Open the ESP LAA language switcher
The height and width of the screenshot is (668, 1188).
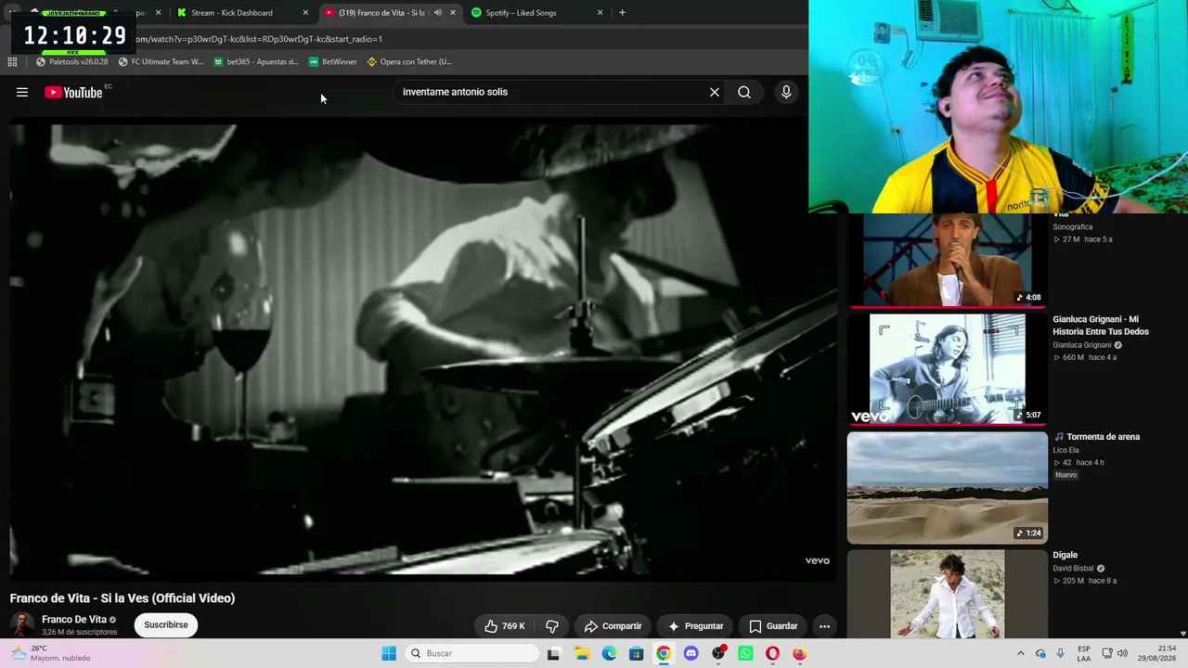(x=1084, y=653)
